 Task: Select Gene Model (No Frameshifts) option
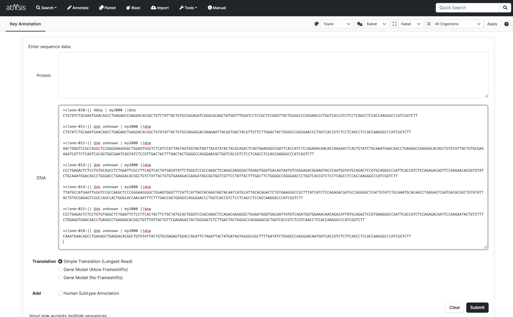[x=60, y=278]
